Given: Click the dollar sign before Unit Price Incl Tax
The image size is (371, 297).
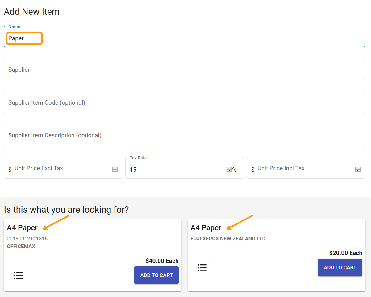Looking at the screenshot, I should point(253,169).
